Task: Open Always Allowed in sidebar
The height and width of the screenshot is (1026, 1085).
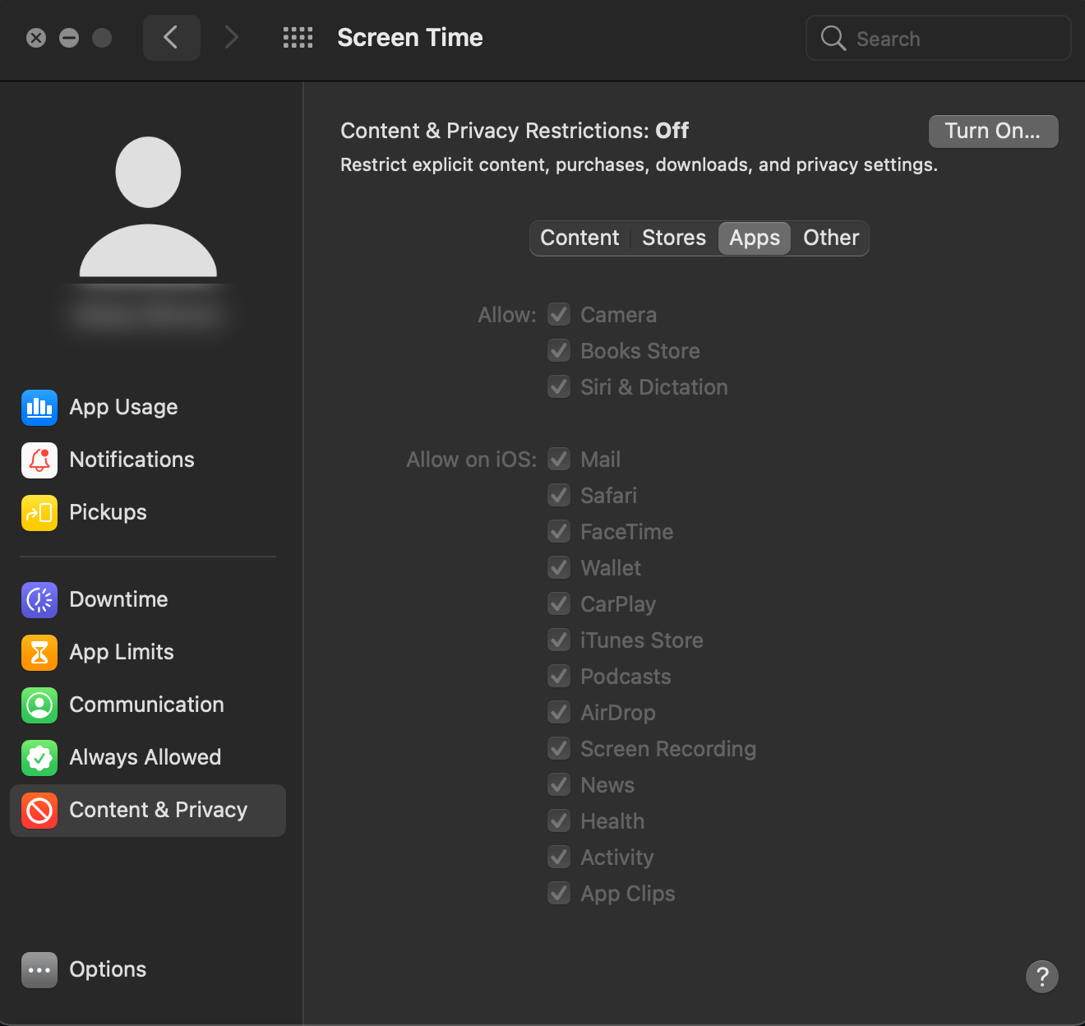Action: (x=148, y=758)
